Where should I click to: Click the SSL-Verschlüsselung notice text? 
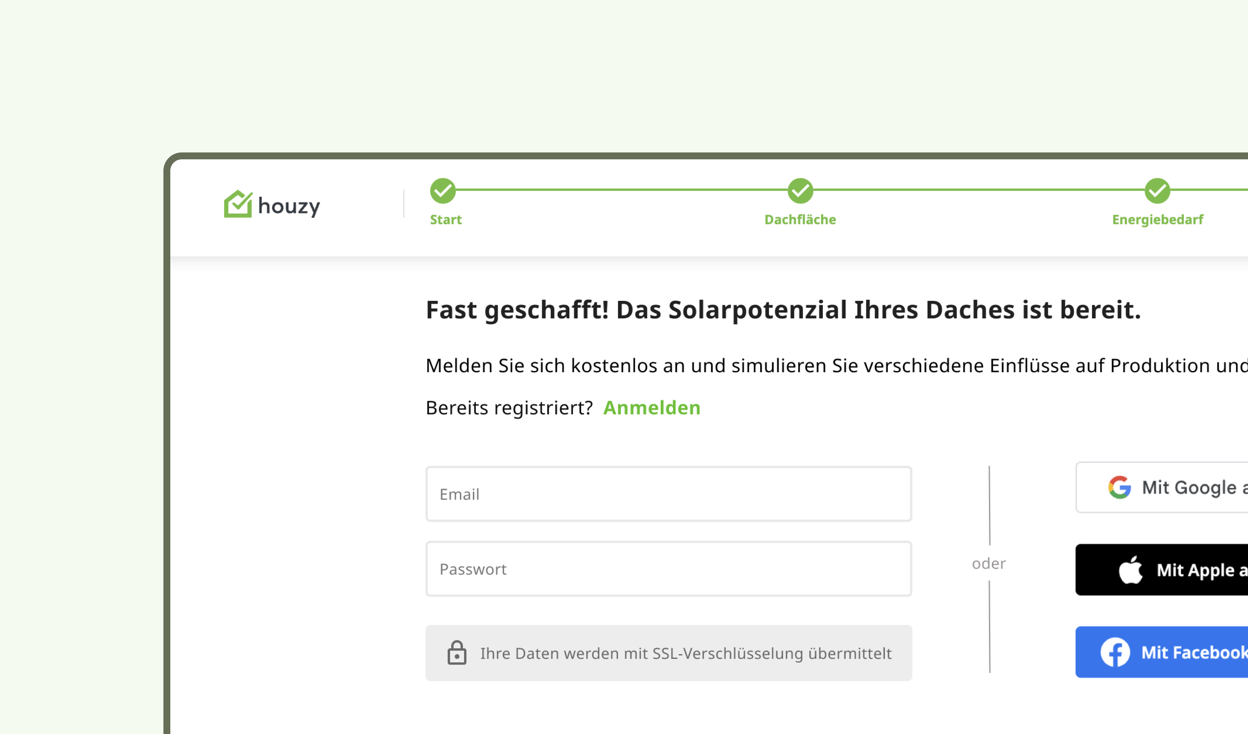tap(686, 653)
